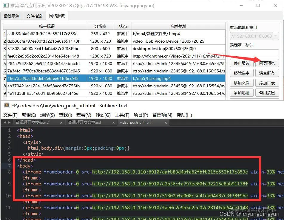Close the video_push_url.html tab
Image resolution: width=284 pixels, height=220 pixels.
pos(166,123)
